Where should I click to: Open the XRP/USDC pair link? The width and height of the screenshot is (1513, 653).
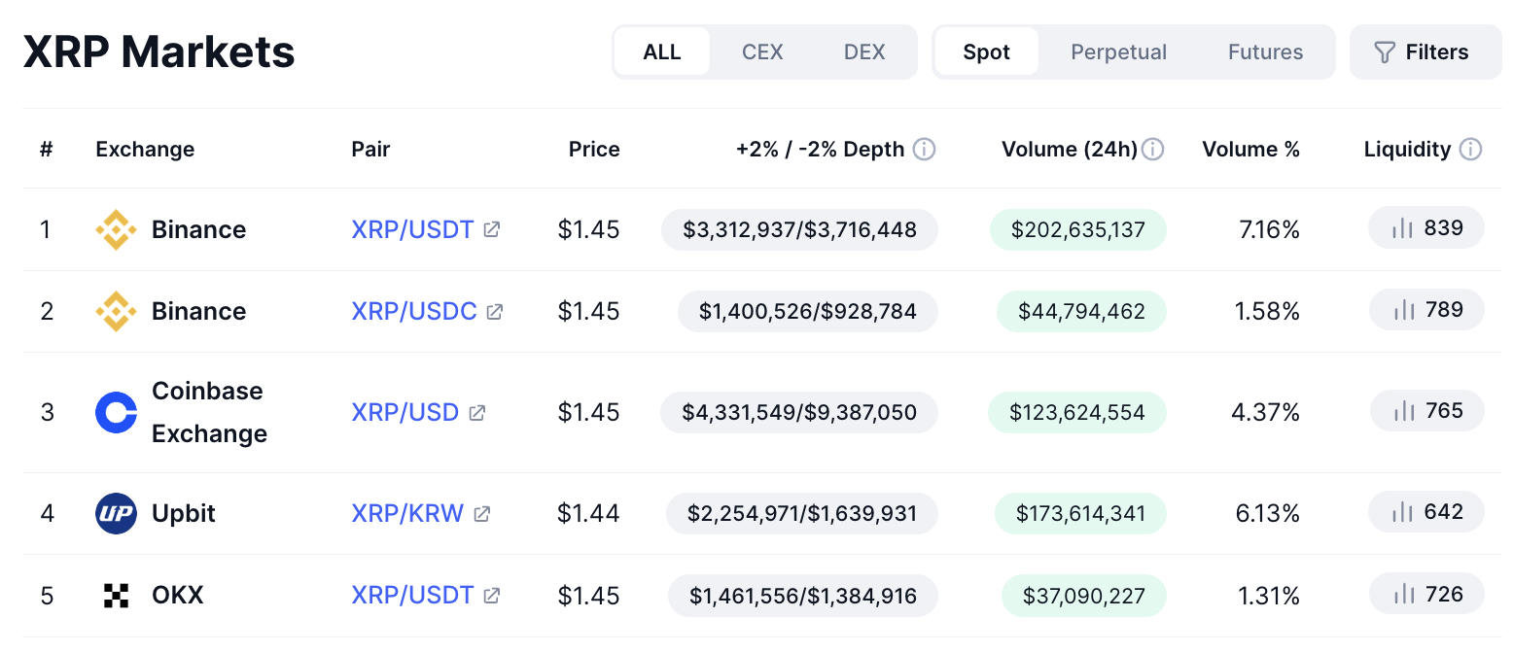(x=412, y=311)
